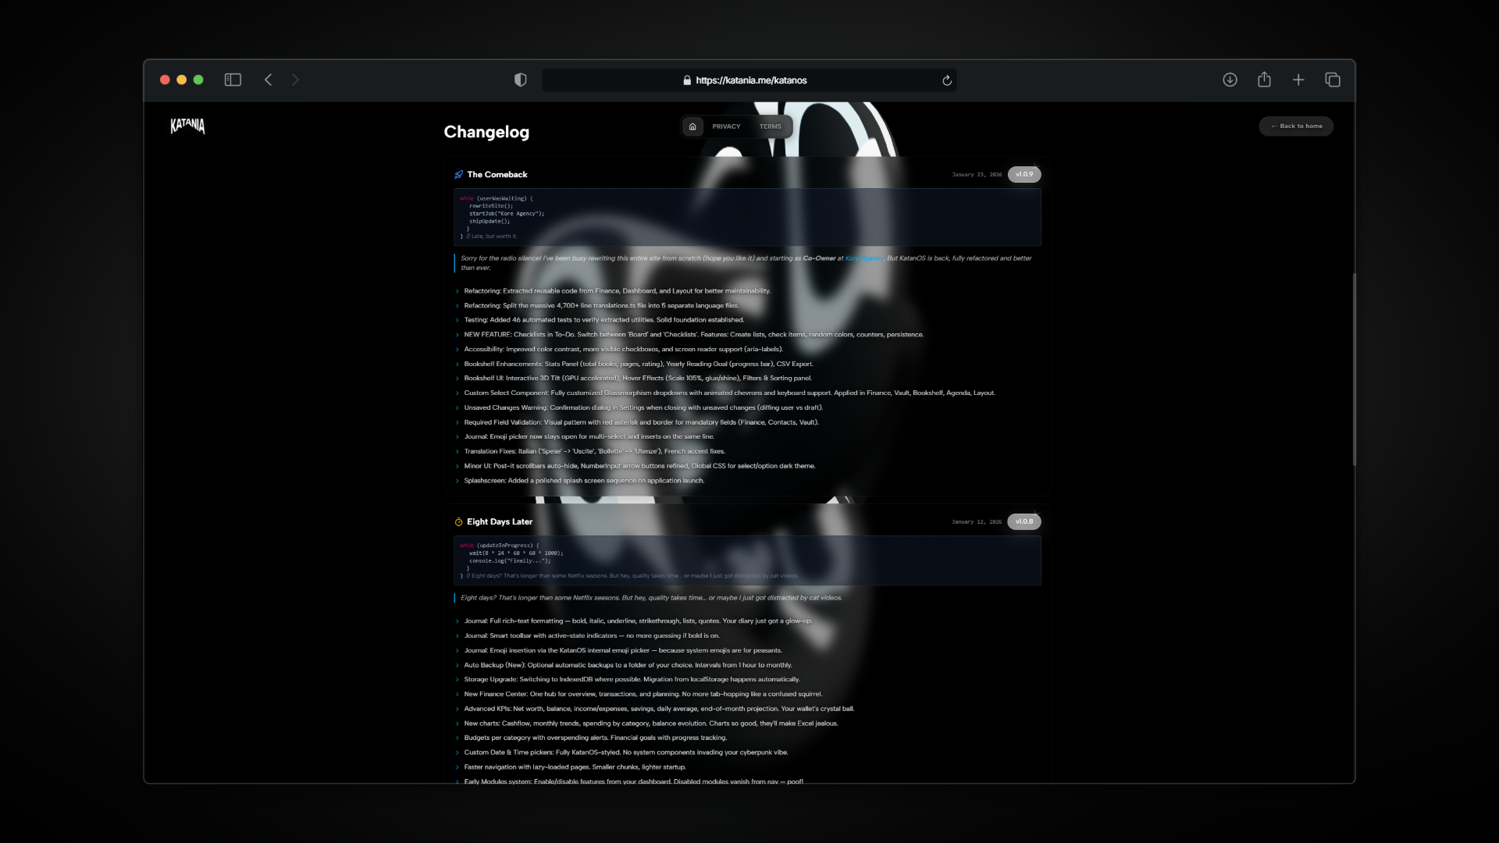The width and height of the screenshot is (1499, 843).
Task: Reload the page using refresh icon
Action: (947, 80)
